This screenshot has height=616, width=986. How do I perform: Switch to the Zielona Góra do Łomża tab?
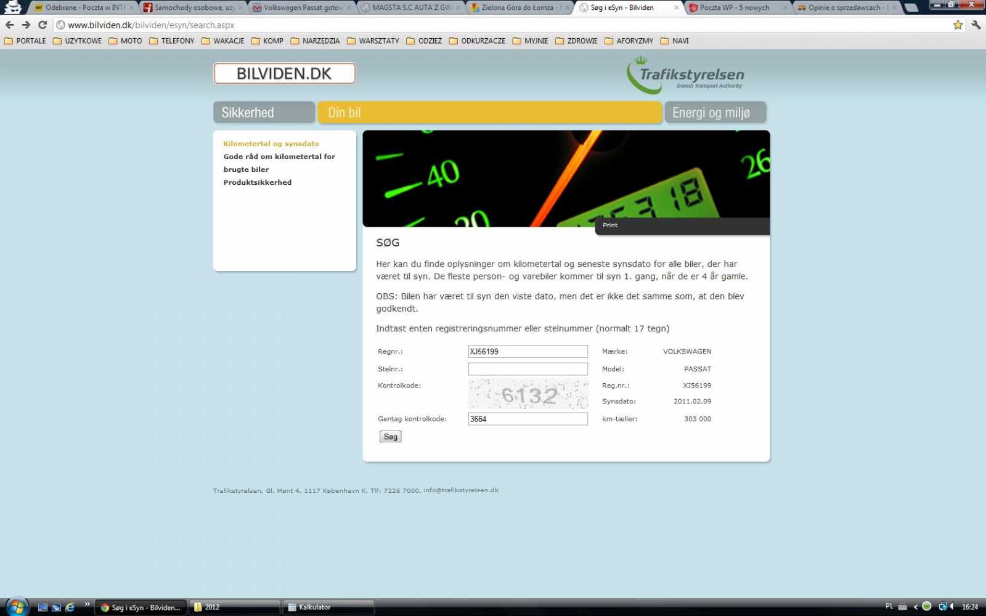point(519,8)
